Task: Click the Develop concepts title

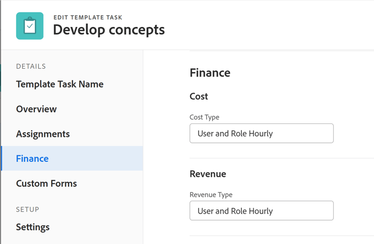Action: pos(109,30)
